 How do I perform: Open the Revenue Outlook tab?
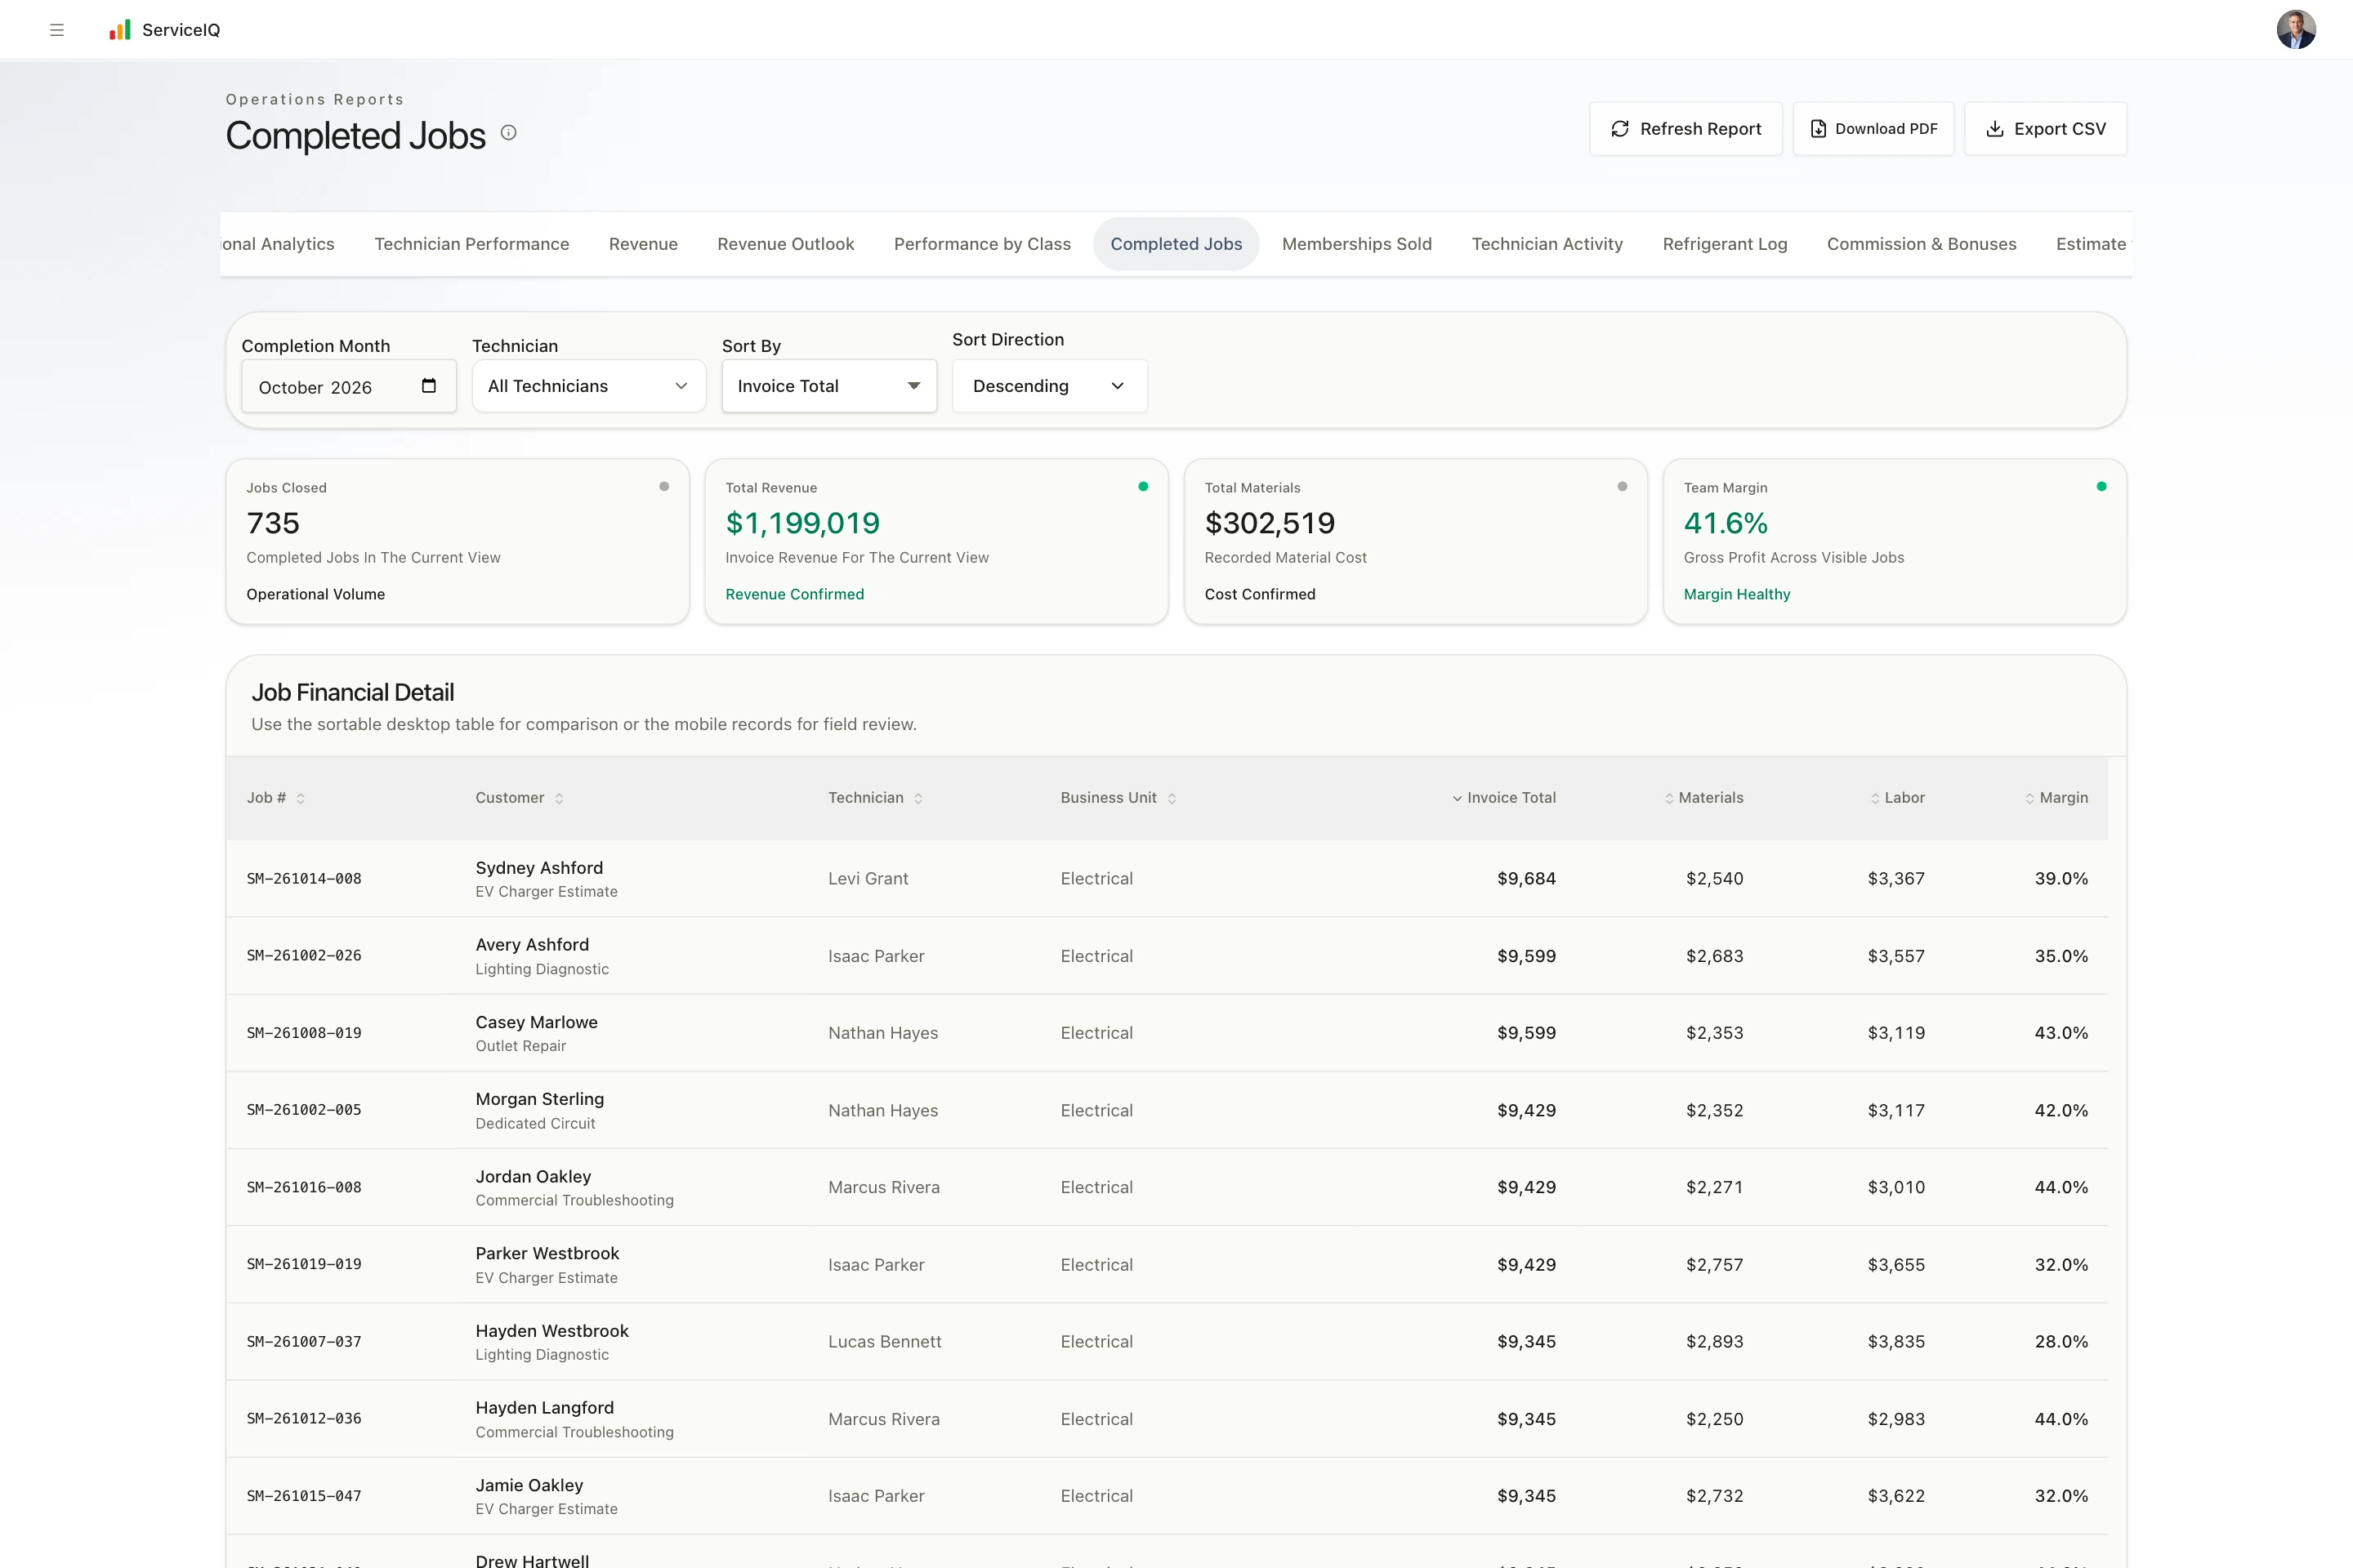pyautogui.click(x=785, y=244)
